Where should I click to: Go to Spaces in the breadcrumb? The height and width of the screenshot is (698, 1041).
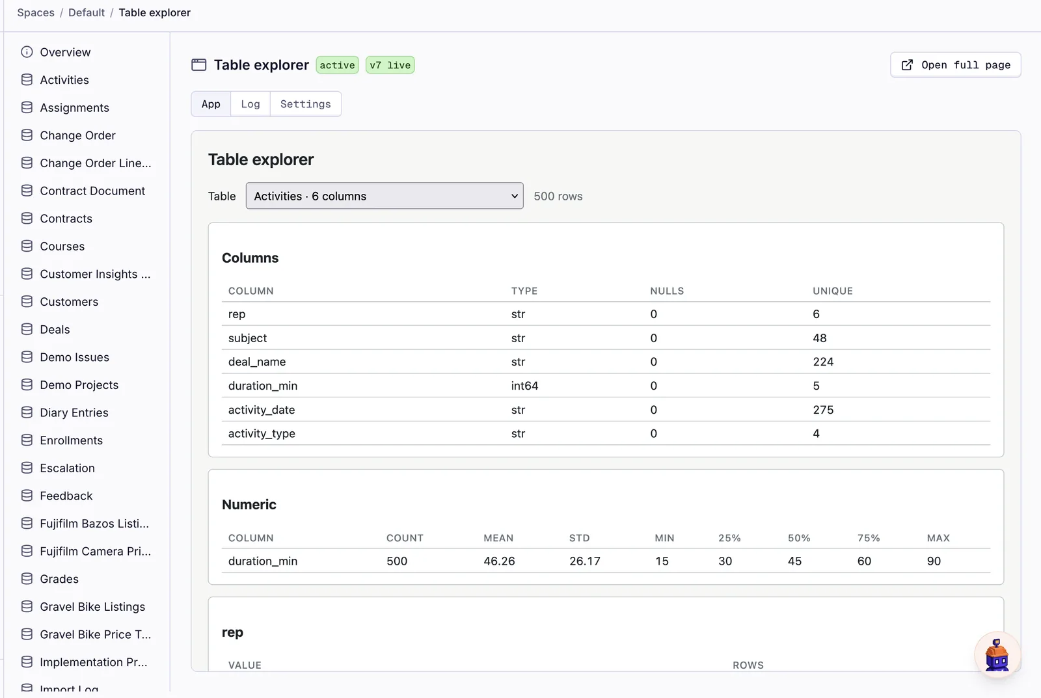pyautogui.click(x=36, y=13)
